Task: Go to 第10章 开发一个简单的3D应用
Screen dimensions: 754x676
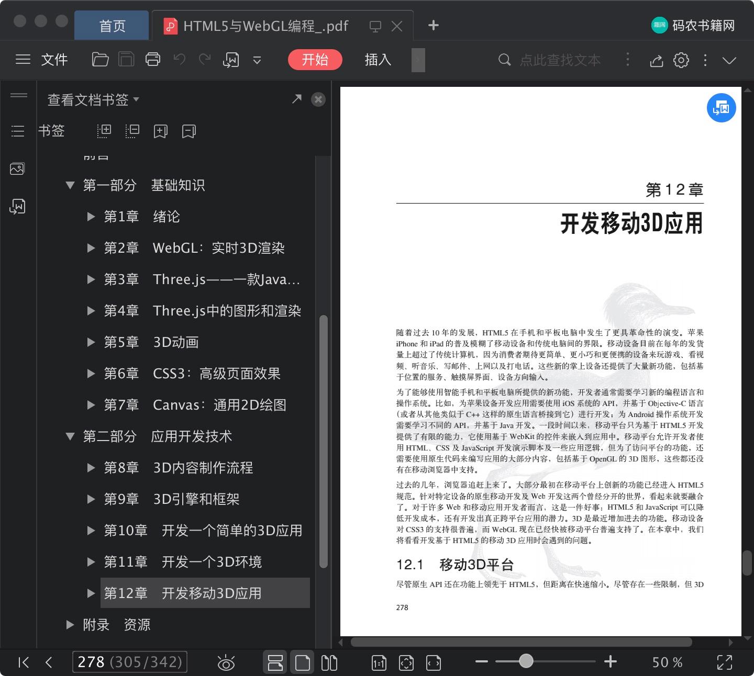Action: tap(203, 531)
